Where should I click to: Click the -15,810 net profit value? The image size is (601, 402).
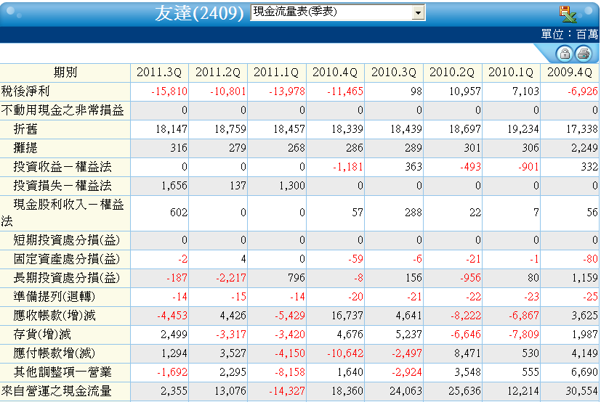(x=169, y=91)
